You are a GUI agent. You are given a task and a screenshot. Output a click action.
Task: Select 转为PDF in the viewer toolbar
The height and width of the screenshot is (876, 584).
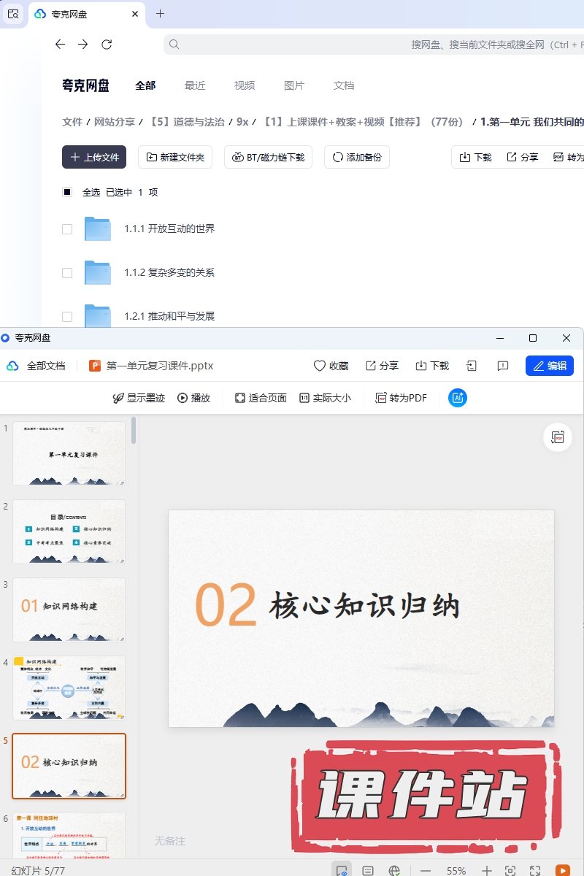pyautogui.click(x=401, y=398)
